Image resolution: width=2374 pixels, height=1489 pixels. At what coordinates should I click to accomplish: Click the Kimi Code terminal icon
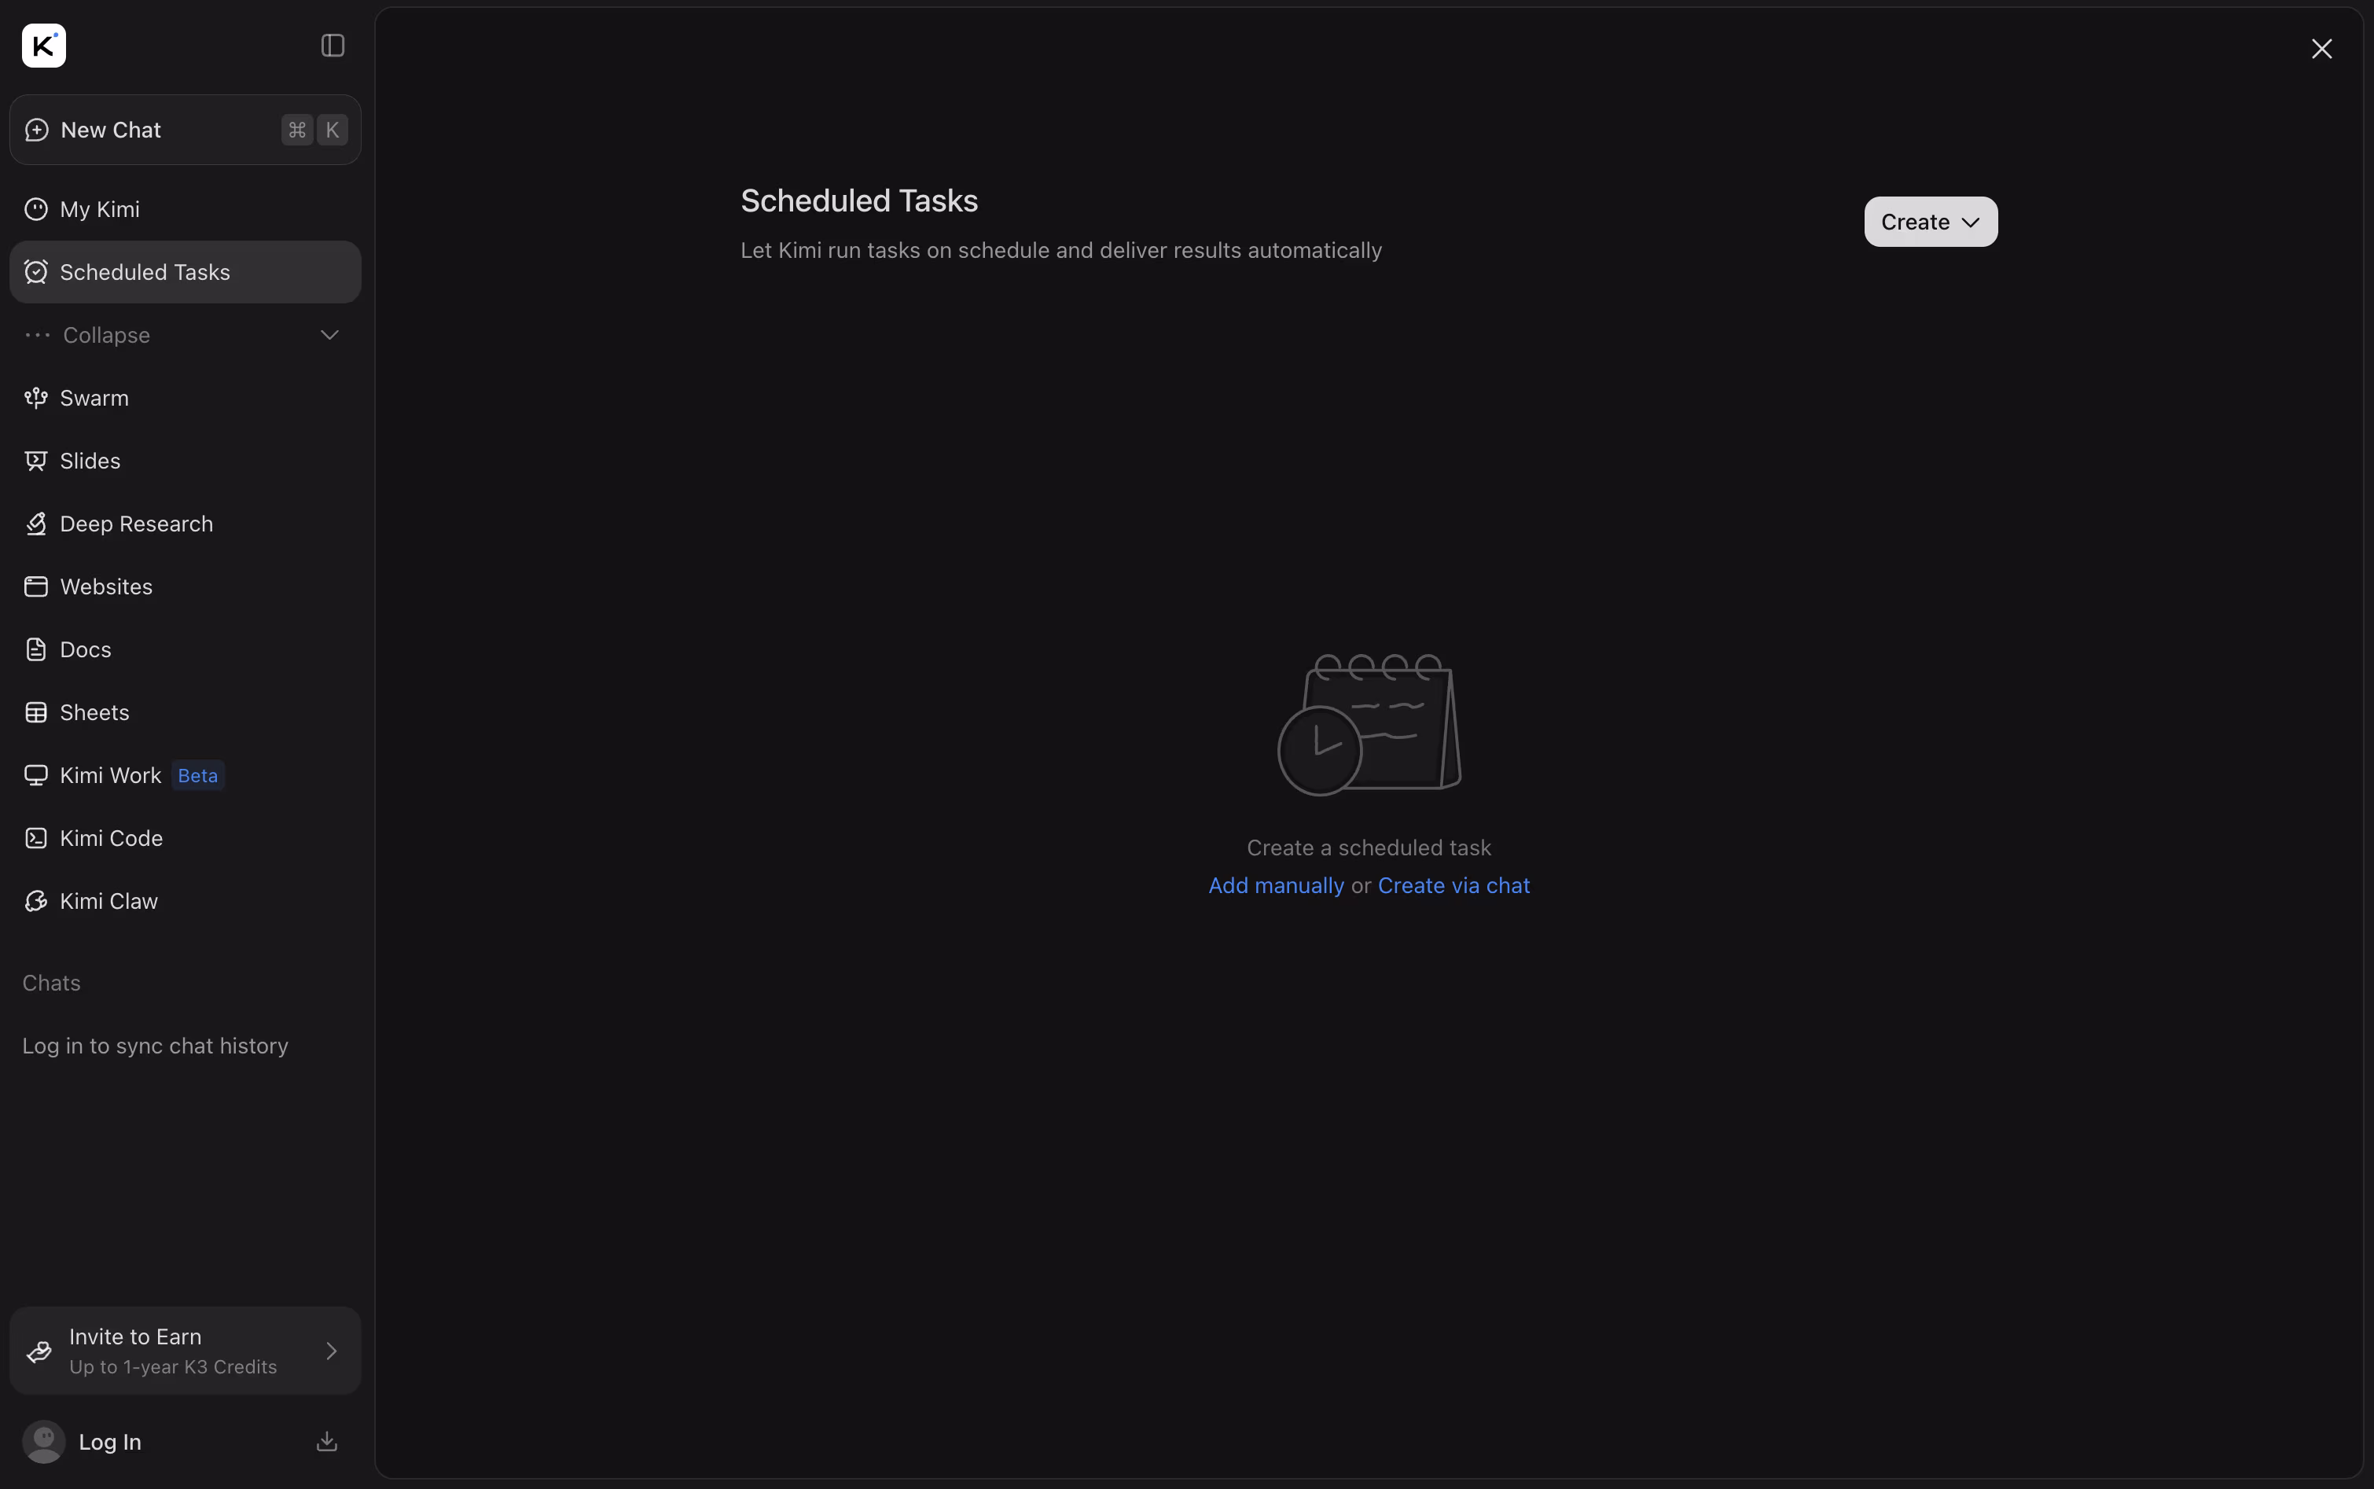[36, 838]
